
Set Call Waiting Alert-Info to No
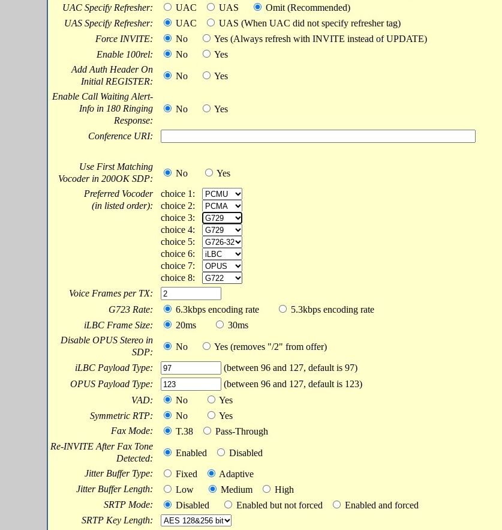pos(167,109)
